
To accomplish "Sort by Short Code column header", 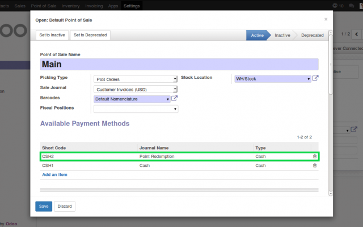I will [x=54, y=148].
